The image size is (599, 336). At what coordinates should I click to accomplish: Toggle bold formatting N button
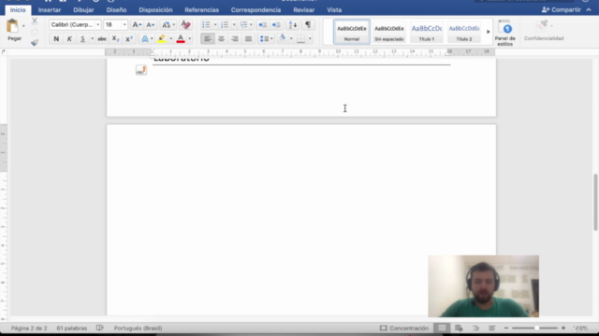click(x=56, y=39)
